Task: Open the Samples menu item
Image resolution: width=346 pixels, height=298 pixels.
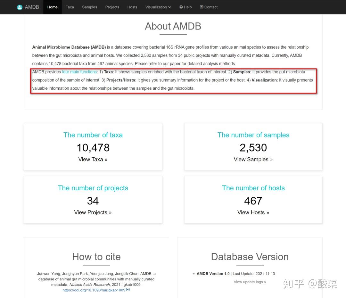Action: pyautogui.click(x=90, y=7)
